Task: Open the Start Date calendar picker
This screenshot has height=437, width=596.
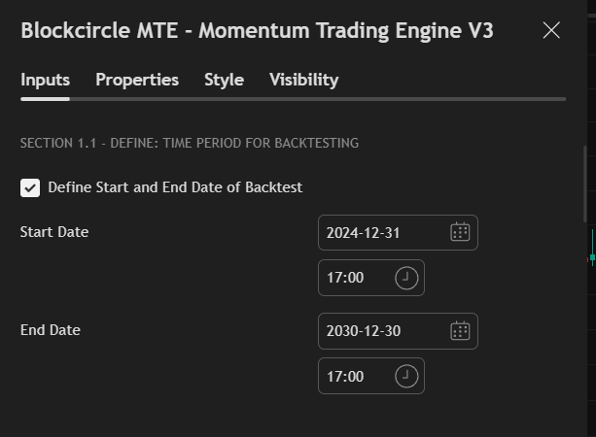Action: (460, 232)
